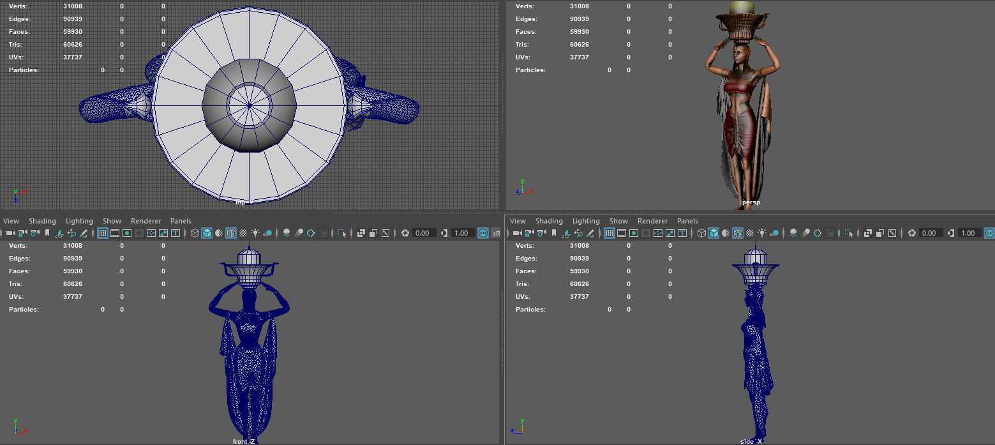Toggle Grid display in side panel toolbar
The image size is (995, 445).
point(609,233)
